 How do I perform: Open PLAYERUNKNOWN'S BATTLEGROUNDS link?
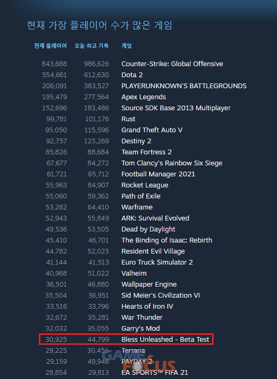coord(184,86)
